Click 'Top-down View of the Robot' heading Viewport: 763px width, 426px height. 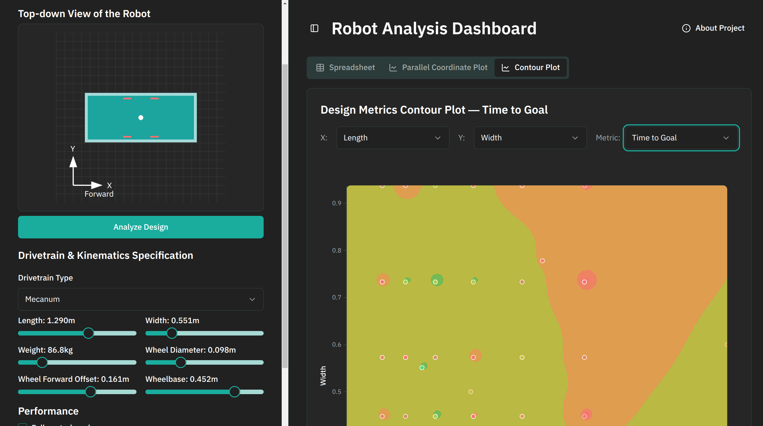84,14
